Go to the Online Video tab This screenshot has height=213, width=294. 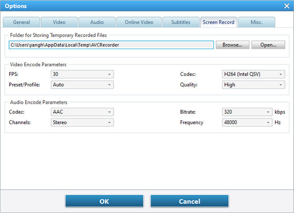click(x=139, y=22)
